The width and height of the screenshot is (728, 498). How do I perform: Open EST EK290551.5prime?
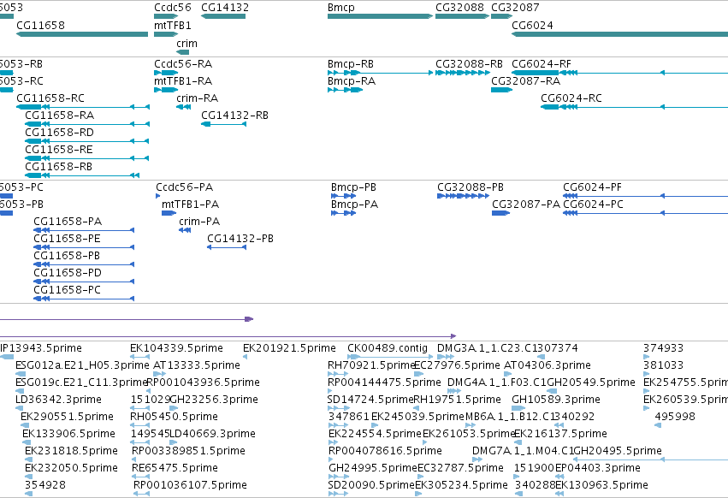click(24, 425)
